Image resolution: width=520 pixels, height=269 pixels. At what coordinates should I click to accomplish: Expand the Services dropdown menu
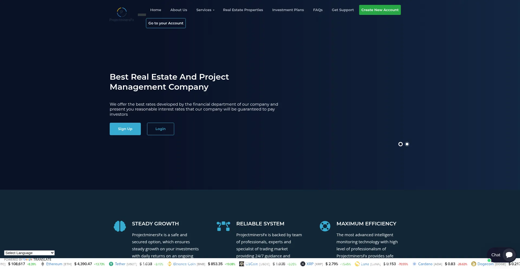click(x=205, y=10)
